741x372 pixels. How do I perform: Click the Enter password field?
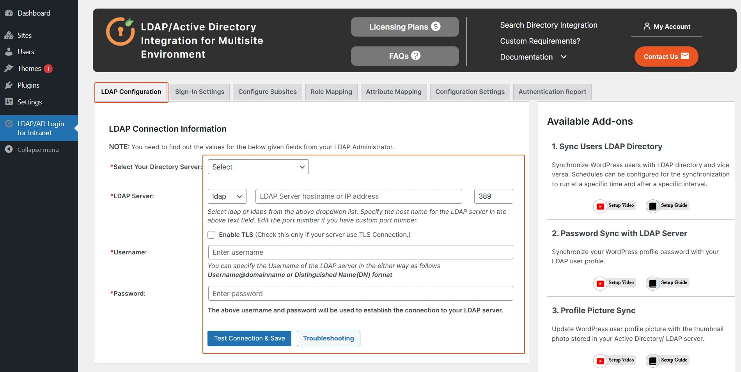[x=360, y=294]
